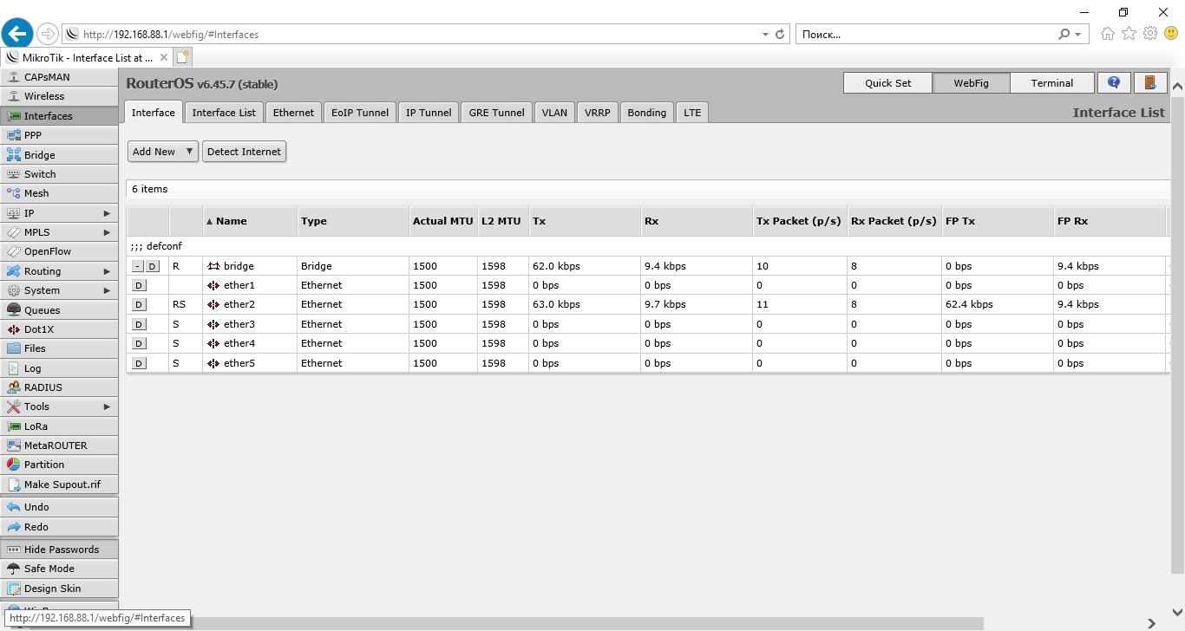1185x631 pixels.
Task: Toggle Hide Passwords
Action: (x=59, y=550)
